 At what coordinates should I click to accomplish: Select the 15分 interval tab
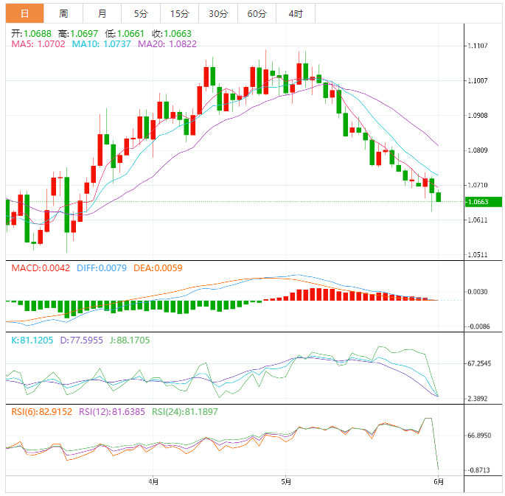point(179,13)
